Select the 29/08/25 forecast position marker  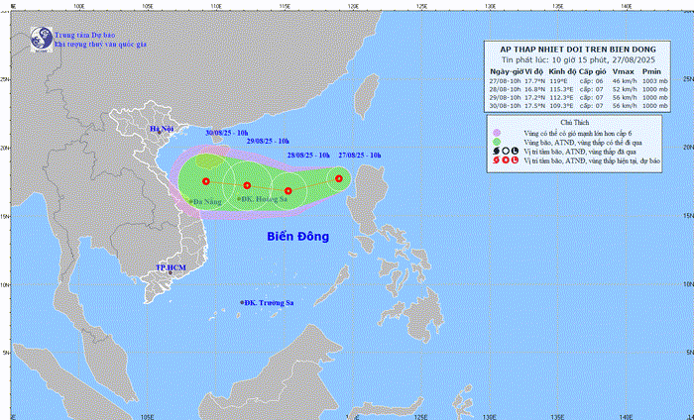coord(247,185)
